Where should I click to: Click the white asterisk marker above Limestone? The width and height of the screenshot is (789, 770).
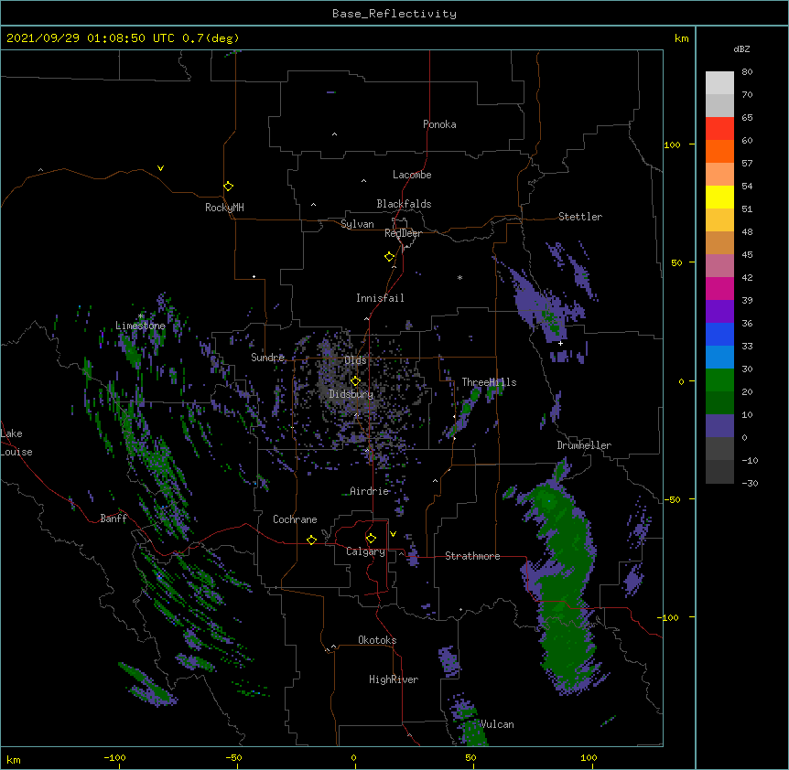tap(141, 316)
